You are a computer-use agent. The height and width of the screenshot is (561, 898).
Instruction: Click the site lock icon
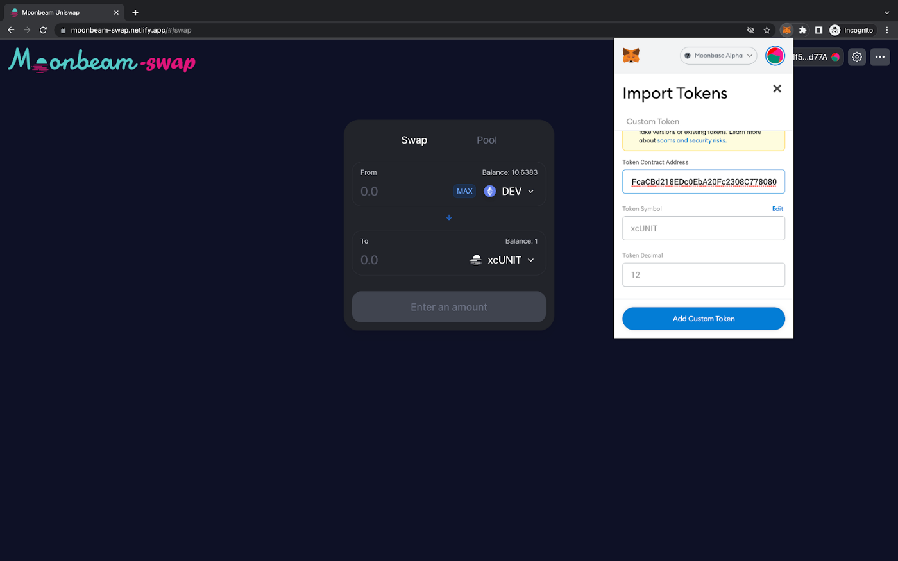(63, 30)
